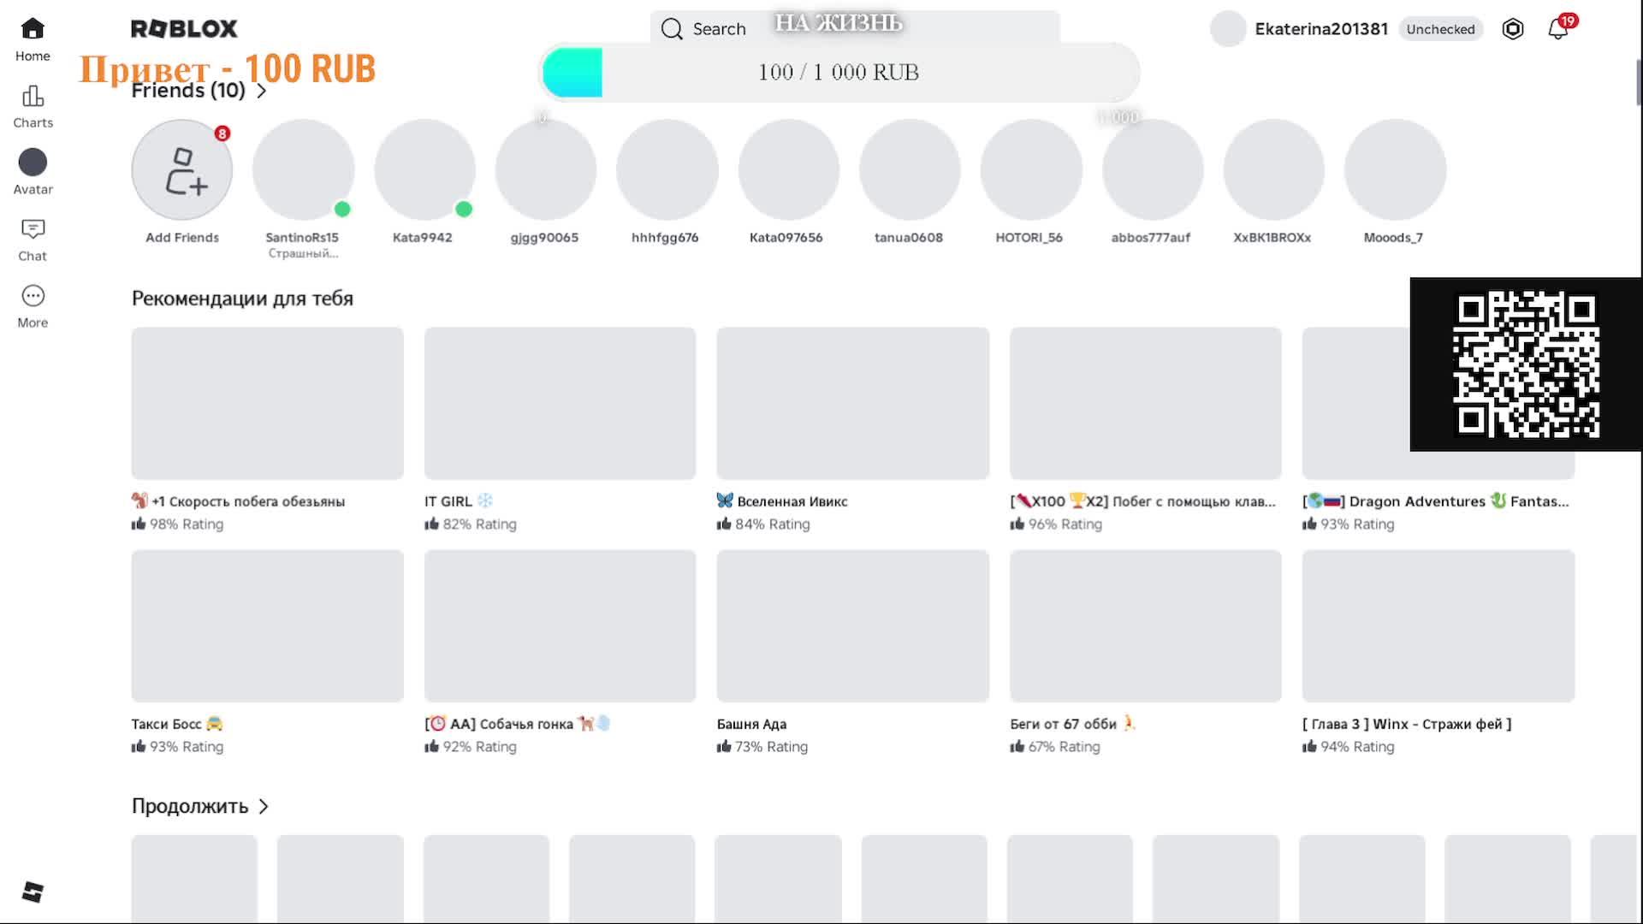This screenshot has width=1643, height=924.
Task: Open the Avatar editor
Action: (33, 173)
